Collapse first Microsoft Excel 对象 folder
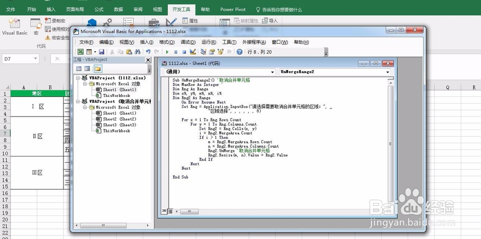Image resolution: width=481 pixels, height=239 pixels. [85, 84]
